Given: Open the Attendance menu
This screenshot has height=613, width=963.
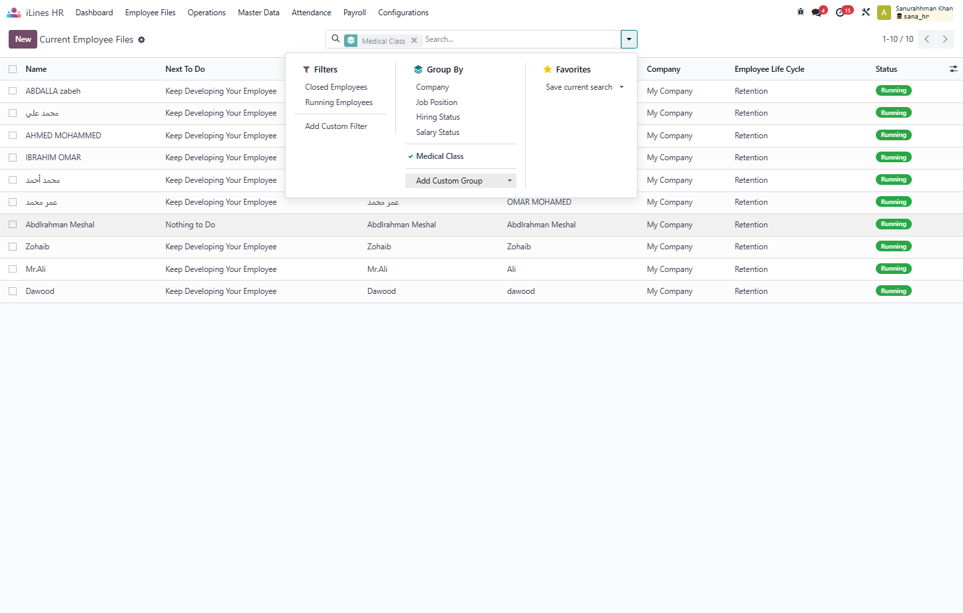Looking at the screenshot, I should (x=311, y=13).
